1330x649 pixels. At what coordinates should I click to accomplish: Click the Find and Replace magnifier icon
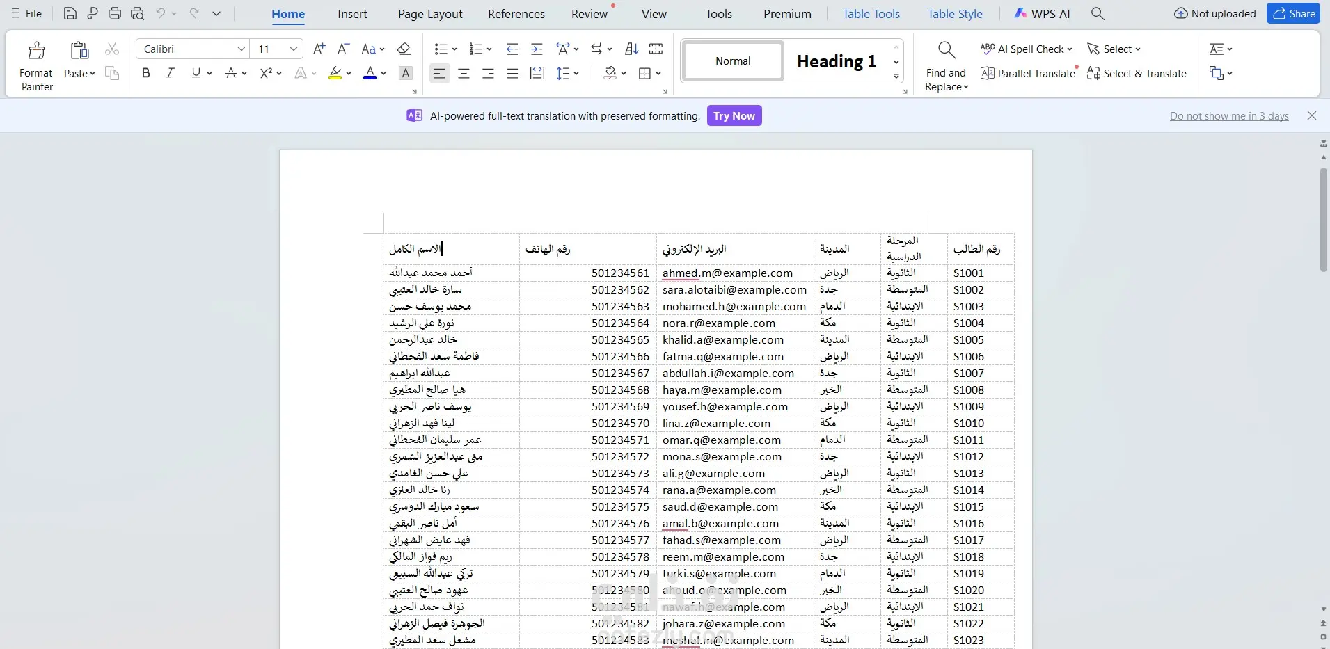[x=946, y=49]
